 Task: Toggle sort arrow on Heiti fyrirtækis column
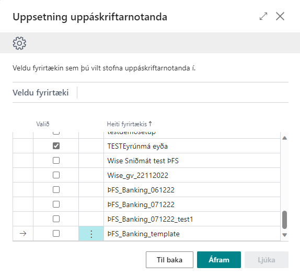coord(150,124)
